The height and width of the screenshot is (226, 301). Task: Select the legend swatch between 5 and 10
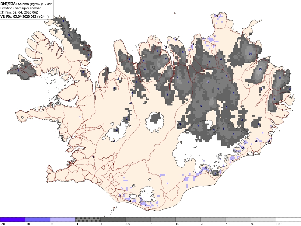pos(163,219)
